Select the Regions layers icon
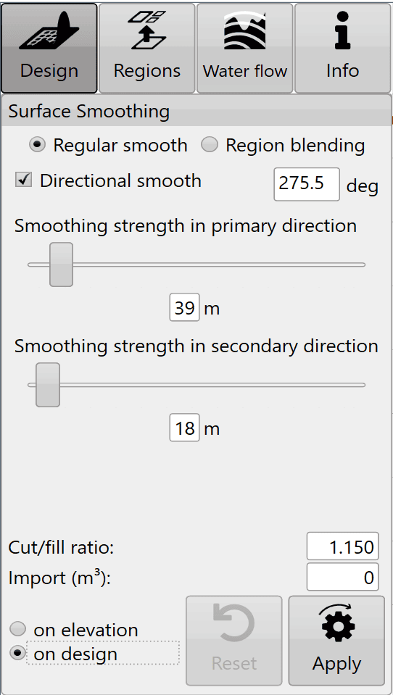The image size is (393, 695). click(x=148, y=30)
